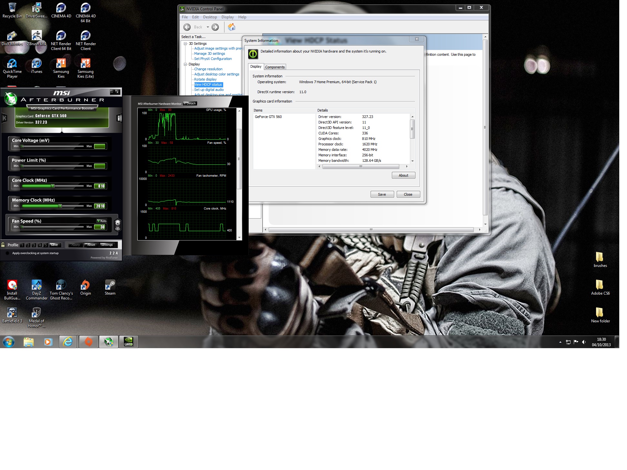Screen dimensions: 627x470
Task: Open the Back history dropdown arrow
Action: (x=208, y=27)
